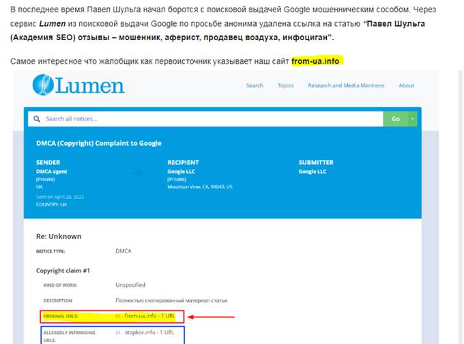Click the 'ORIGINAL URLS:' label

tap(61, 316)
